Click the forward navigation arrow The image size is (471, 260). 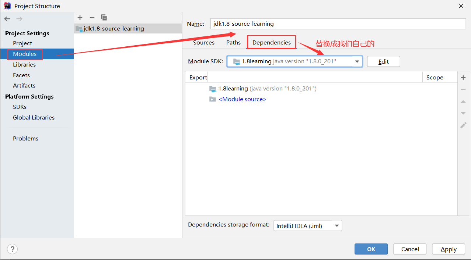click(x=19, y=18)
